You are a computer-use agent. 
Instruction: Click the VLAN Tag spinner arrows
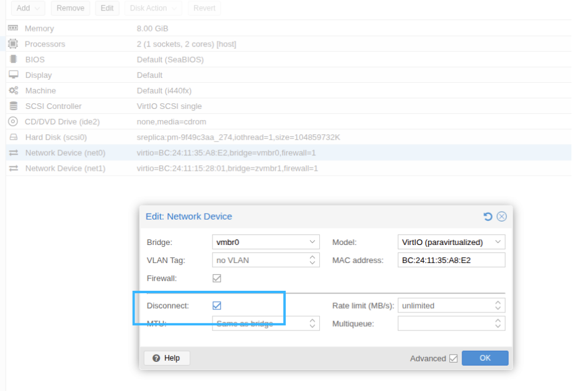[312, 260]
